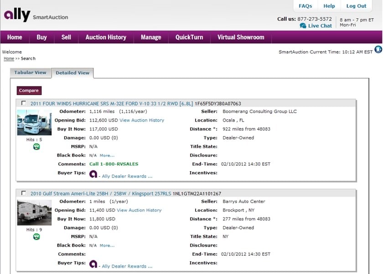
Task: Open the QuickTurn menu
Action: (189, 37)
